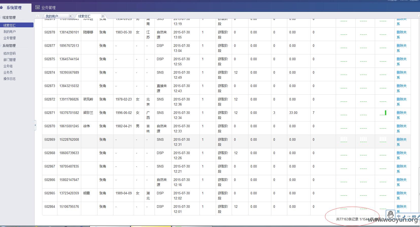Open 业务组 in the sidebar

click(8, 66)
